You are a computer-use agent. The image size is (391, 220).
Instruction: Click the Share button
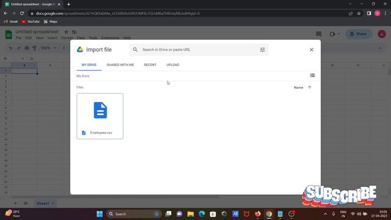(x=359, y=34)
